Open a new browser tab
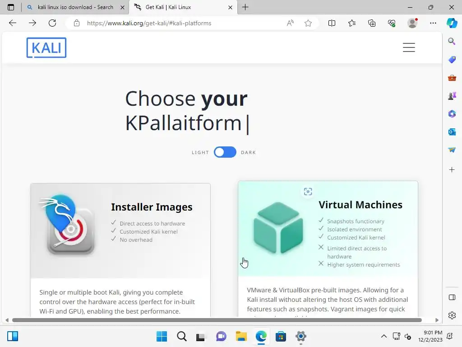Image resolution: width=462 pixels, height=347 pixels. point(245,7)
